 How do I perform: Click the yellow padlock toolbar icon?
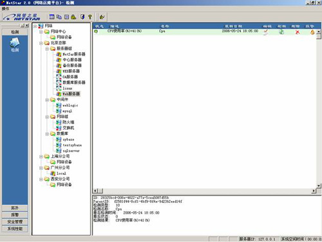pyautogui.click(x=73, y=17)
